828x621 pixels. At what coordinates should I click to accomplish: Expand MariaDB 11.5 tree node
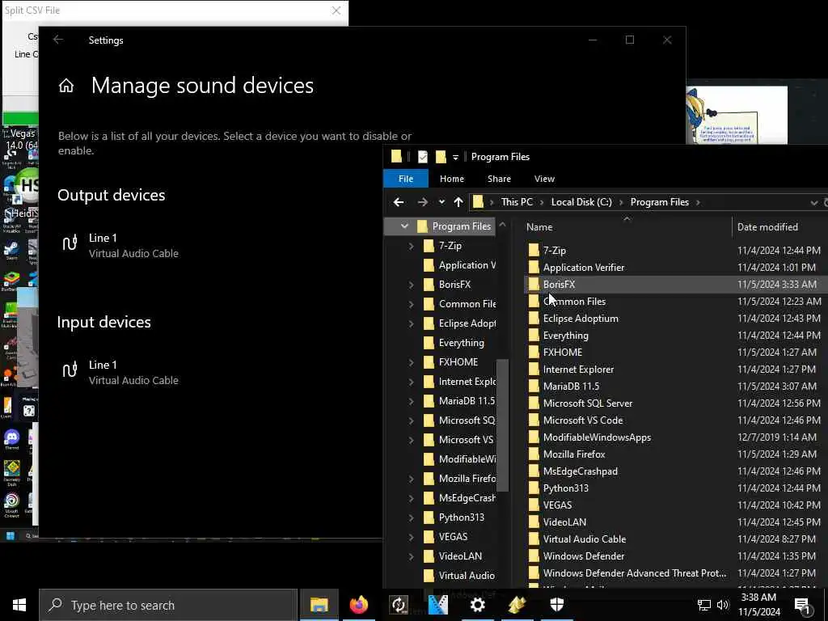[x=411, y=401]
